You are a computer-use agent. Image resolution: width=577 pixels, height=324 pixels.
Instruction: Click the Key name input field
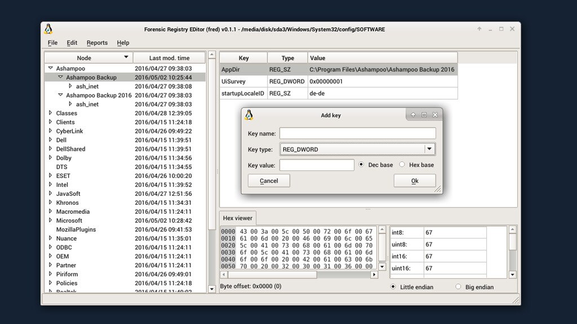coord(357,133)
